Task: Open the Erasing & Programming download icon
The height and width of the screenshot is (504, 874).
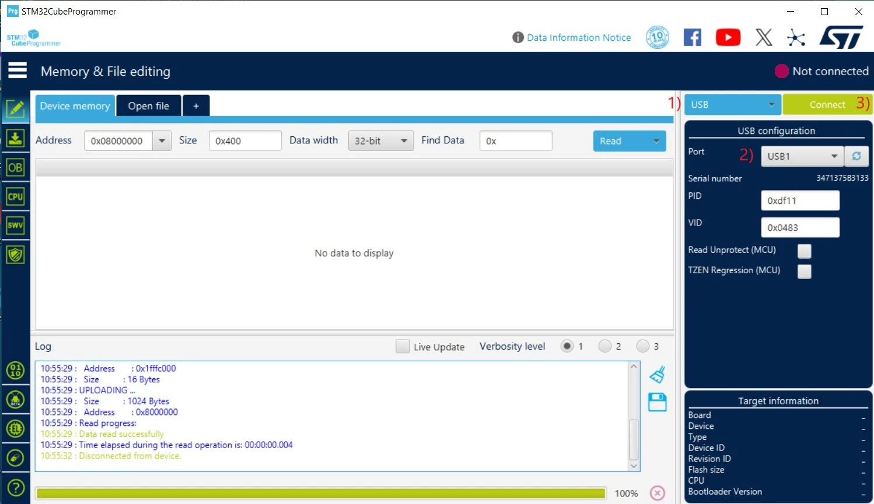Action: pos(15,138)
